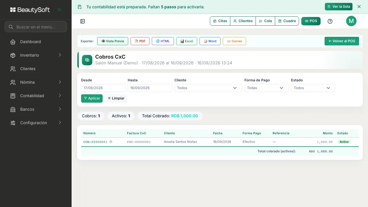368x207 pixels.
Task: Open the help question mark icon
Action: [330, 21]
